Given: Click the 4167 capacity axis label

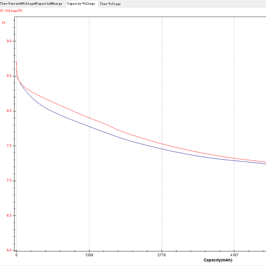Looking at the screenshot, I should click(234, 255).
